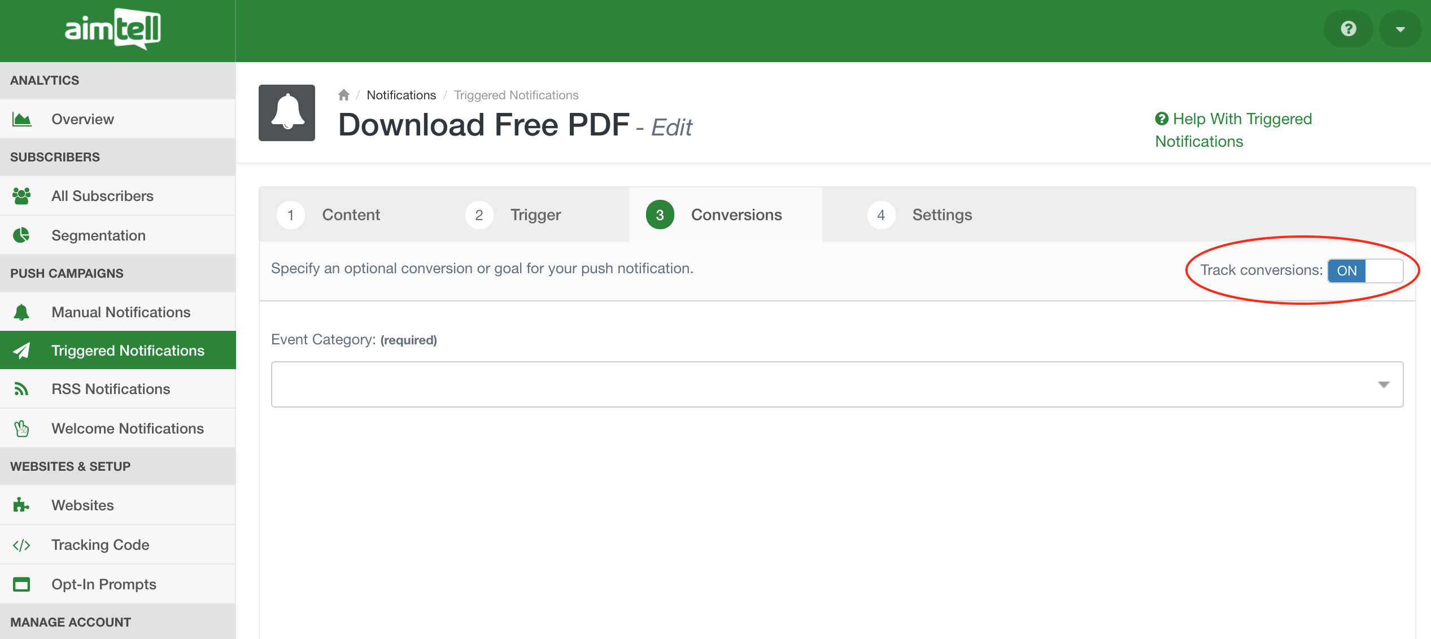The image size is (1431, 639).
Task: Select Welcome Notifications menu item
Action: [x=127, y=428]
